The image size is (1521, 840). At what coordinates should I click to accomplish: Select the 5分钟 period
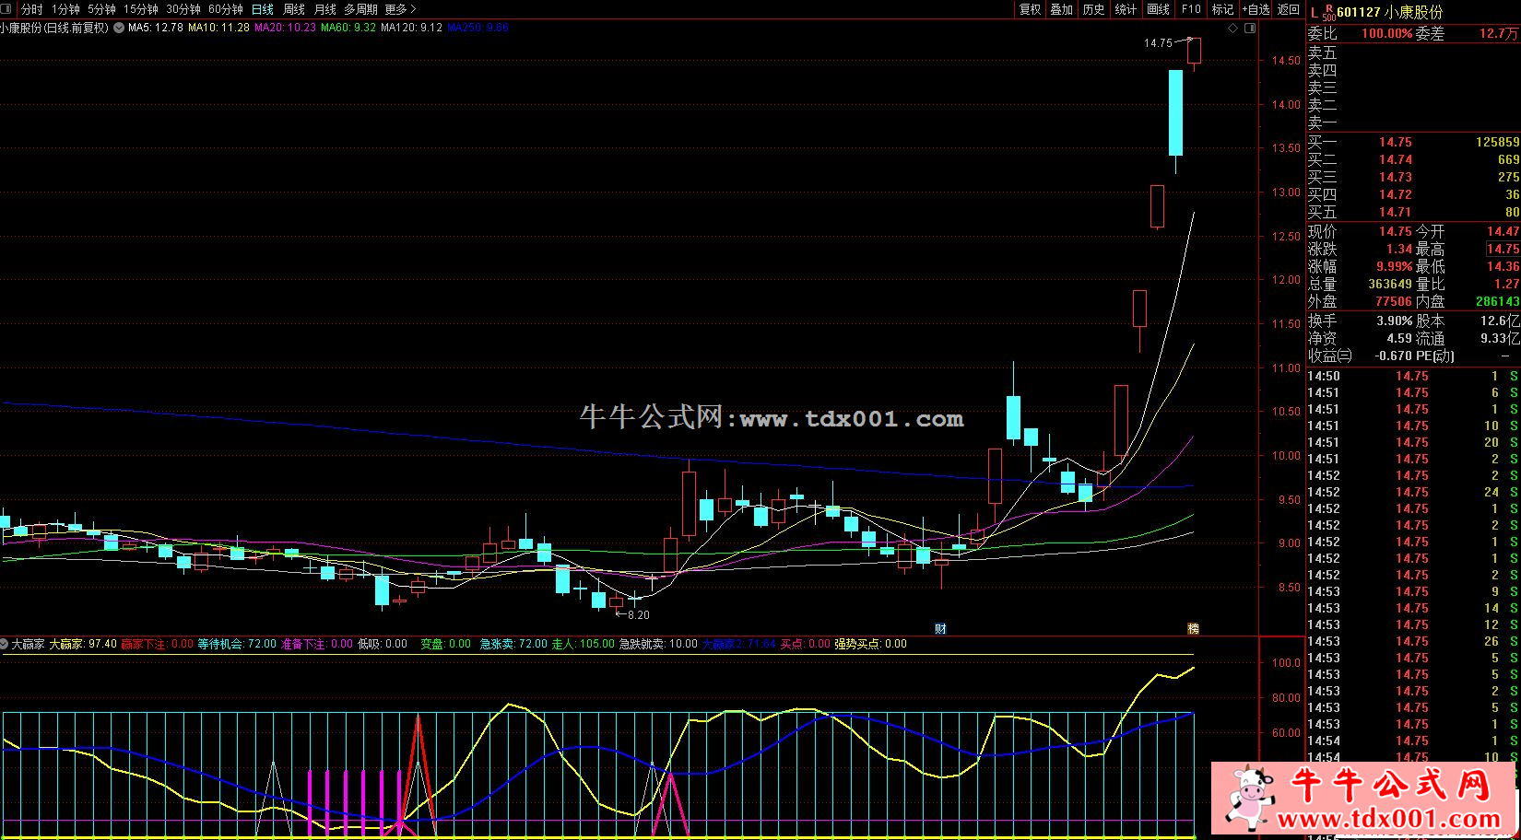point(101,9)
